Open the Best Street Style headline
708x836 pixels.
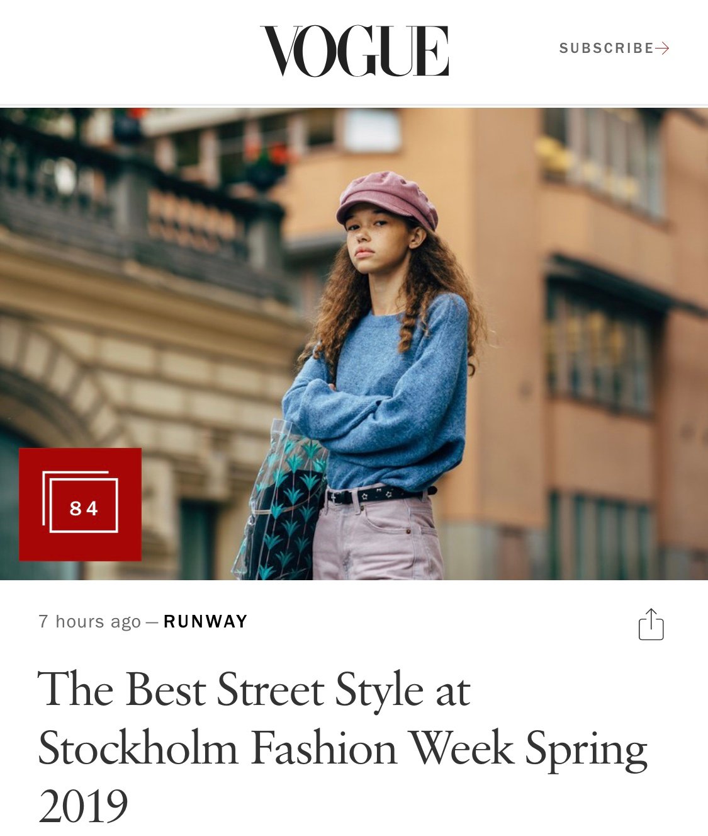tap(342, 747)
